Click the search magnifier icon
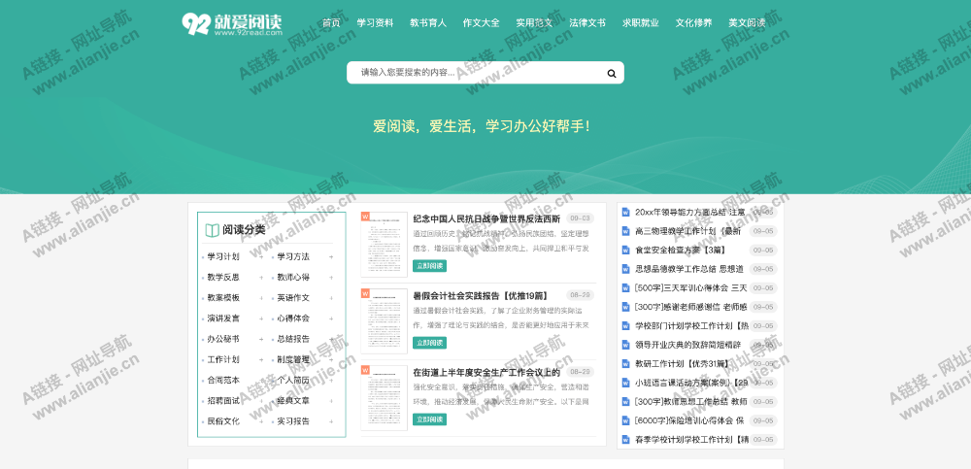Image resolution: width=971 pixels, height=469 pixels. pyautogui.click(x=612, y=73)
